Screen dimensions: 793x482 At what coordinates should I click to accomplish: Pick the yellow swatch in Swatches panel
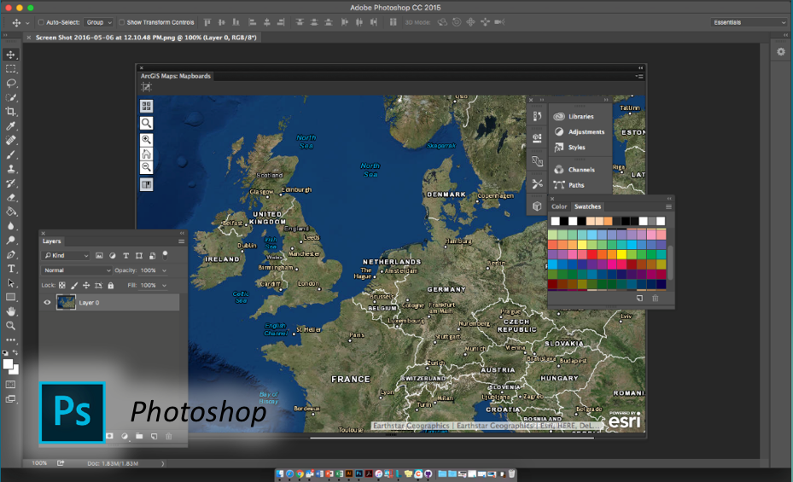(621, 253)
